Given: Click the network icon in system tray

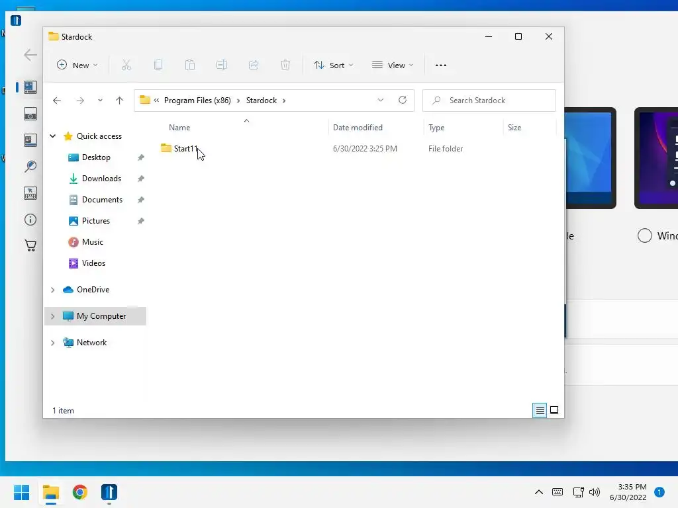Looking at the screenshot, I should (x=578, y=492).
